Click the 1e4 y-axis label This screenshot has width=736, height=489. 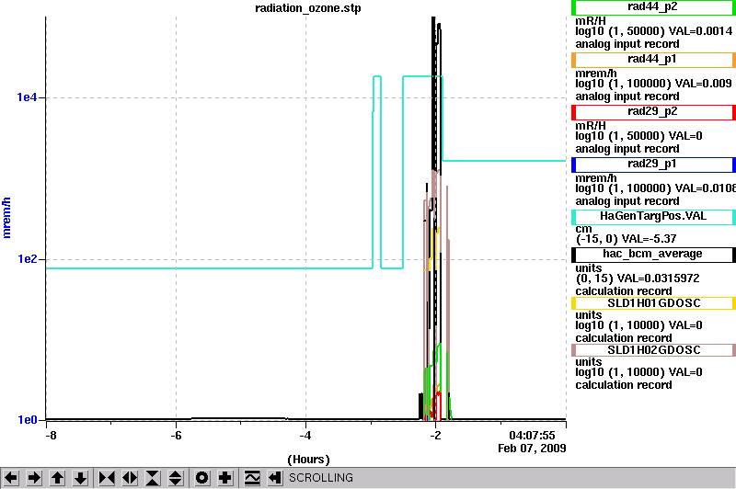tap(27, 97)
